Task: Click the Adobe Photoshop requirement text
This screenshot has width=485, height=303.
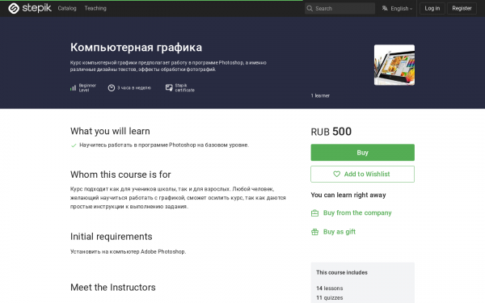Action: [128, 251]
